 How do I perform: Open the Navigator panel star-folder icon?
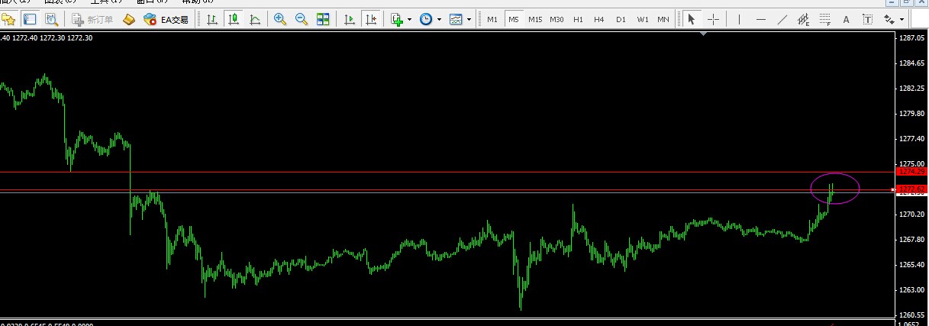pos(8,19)
